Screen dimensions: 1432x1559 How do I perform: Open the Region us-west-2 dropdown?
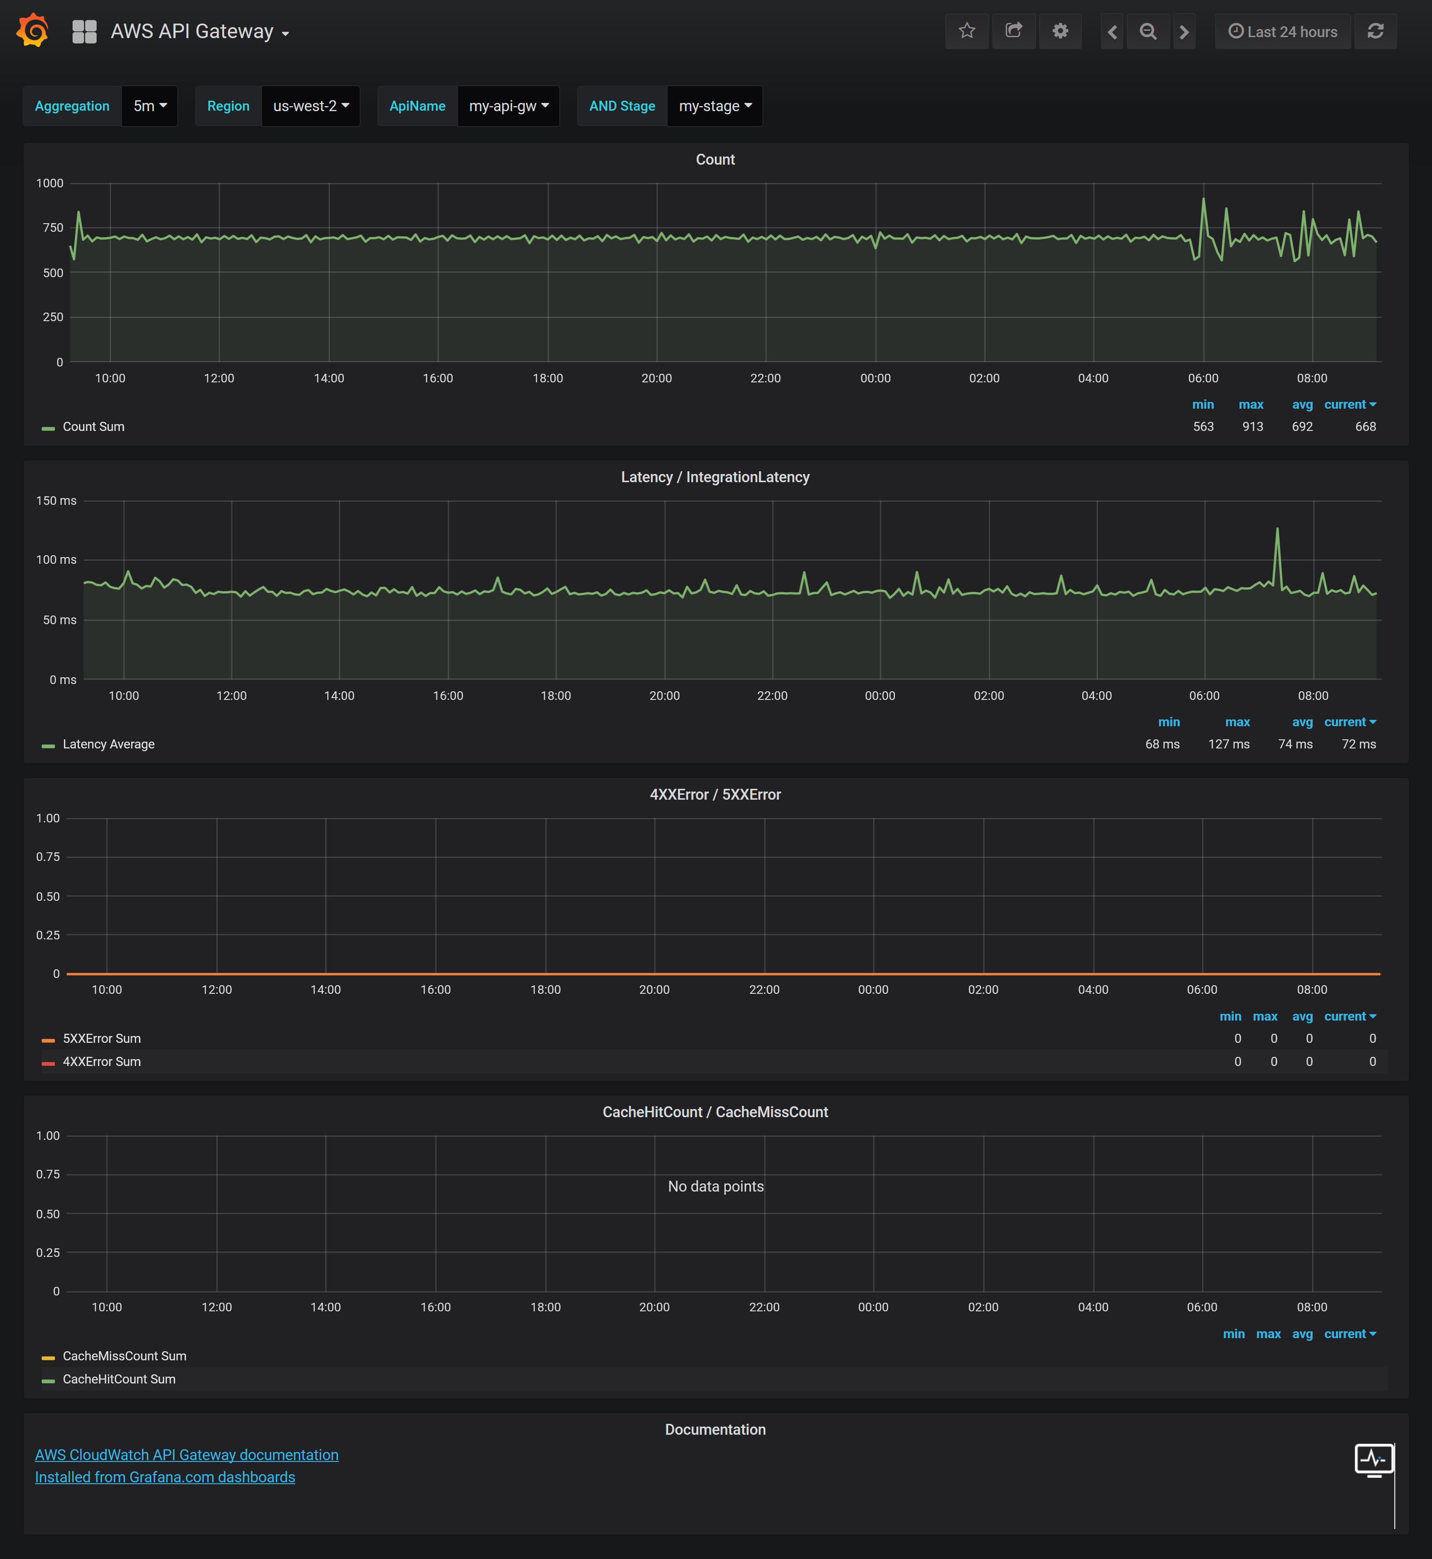coord(311,106)
